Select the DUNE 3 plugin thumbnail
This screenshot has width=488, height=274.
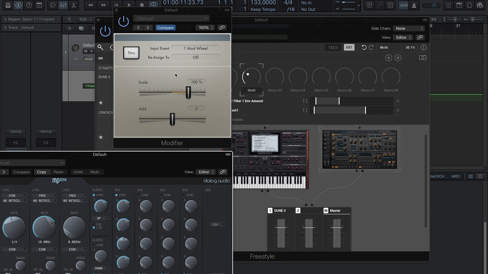pyautogui.click(x=270, y=159)
